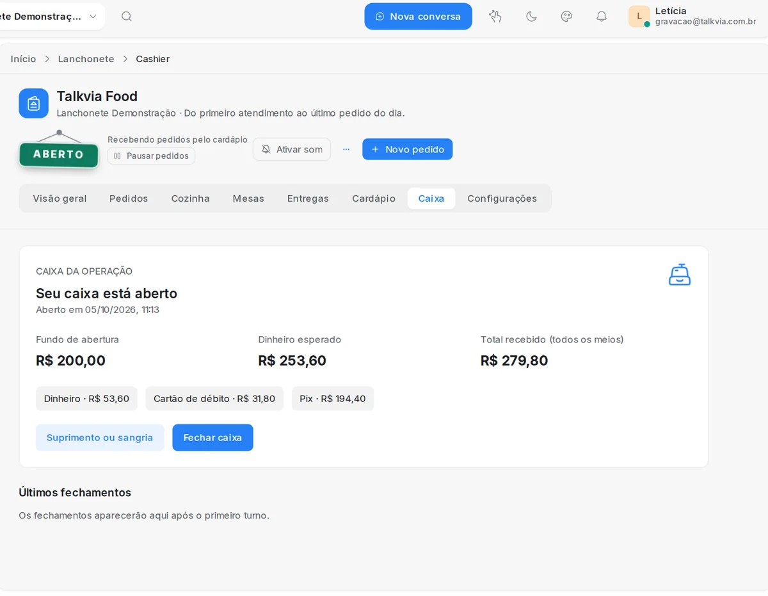Go to the Cozinha tab
This screenshot has width=768, height=596.
coord(191,198)
